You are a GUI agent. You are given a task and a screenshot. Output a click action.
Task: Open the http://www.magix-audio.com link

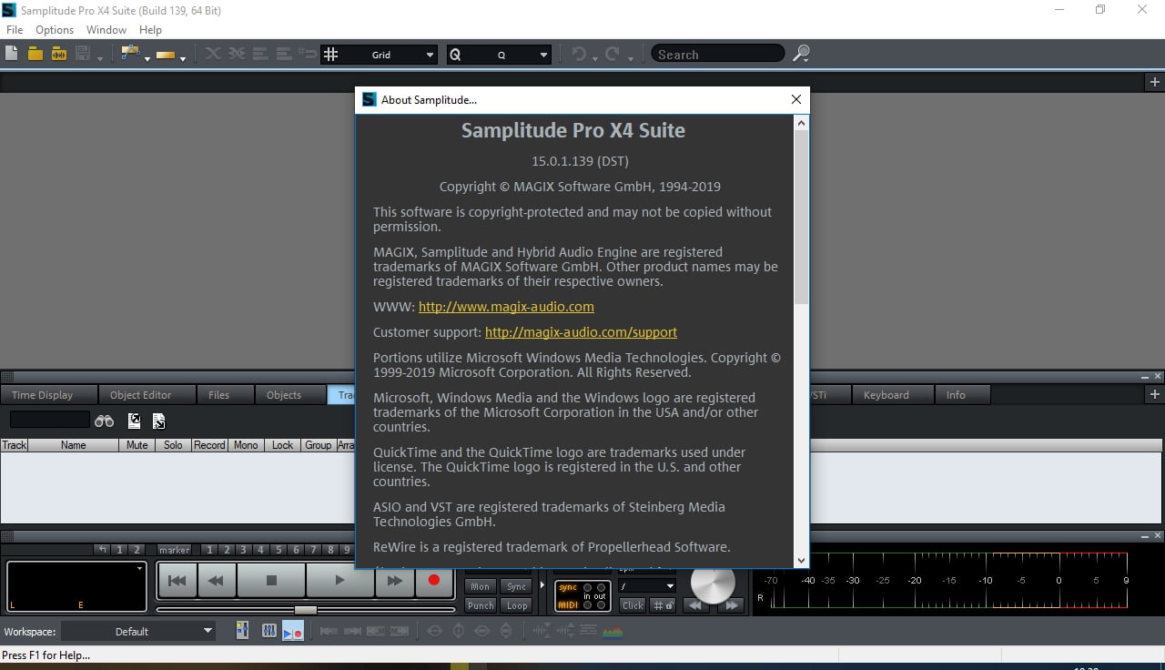tap(506, 307)
